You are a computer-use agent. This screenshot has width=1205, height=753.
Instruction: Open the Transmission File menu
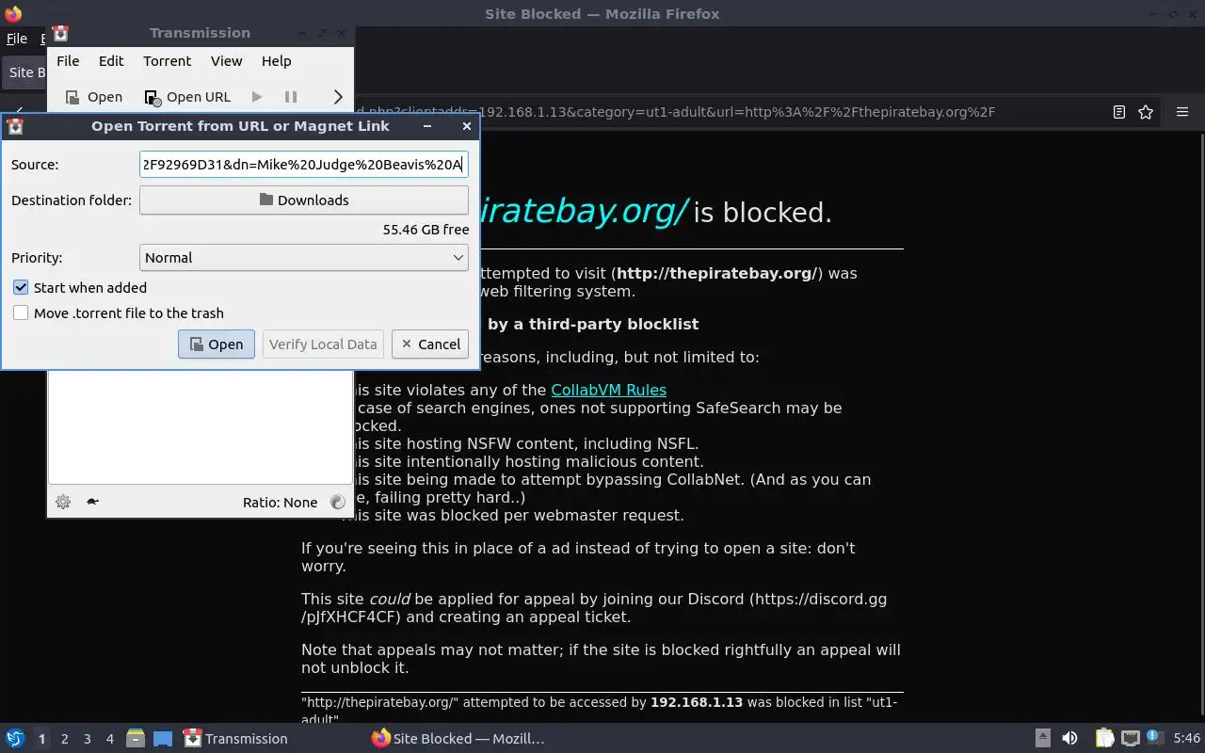68,60
